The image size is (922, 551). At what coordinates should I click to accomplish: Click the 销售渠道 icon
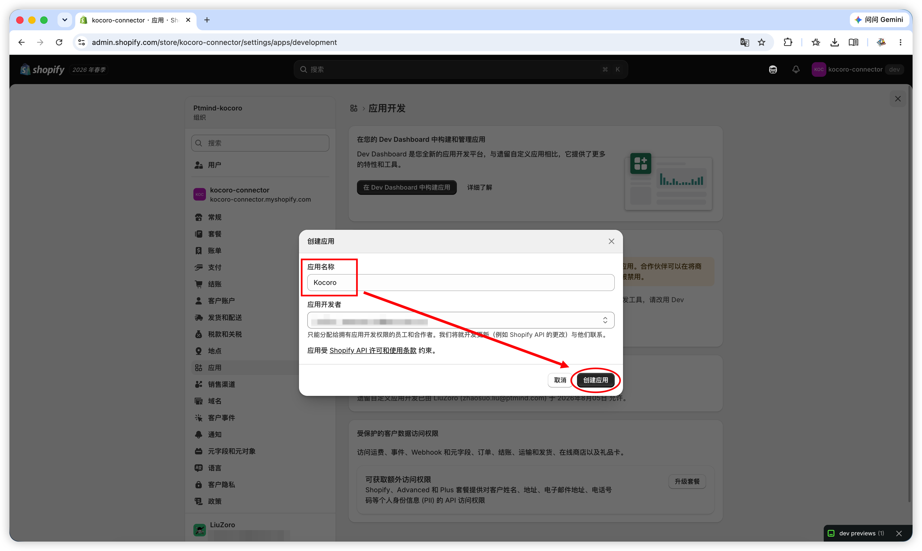tap(199, 384)
